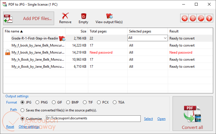Click the Add PDF files button
Viewport: 216px width, 134px height.
28,18
